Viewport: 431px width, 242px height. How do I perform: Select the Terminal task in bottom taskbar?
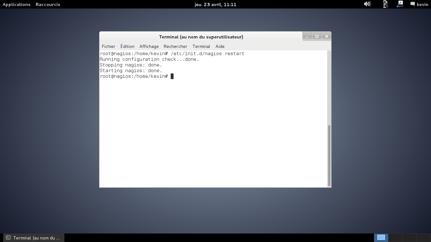tap(34, 238)
